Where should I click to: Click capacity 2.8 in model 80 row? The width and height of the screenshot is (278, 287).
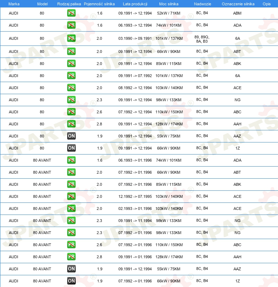pos(99,124)
